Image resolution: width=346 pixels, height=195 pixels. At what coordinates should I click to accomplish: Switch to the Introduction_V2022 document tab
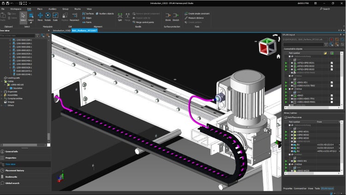tap(62, 30)
